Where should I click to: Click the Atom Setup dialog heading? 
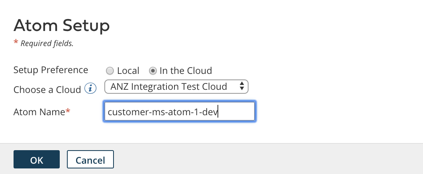pos(62,26)
